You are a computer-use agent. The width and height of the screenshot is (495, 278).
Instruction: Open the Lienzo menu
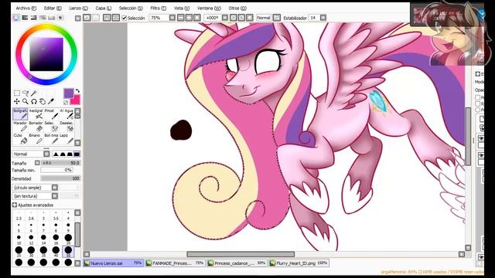pyautogui.click(x=79, y=8)
